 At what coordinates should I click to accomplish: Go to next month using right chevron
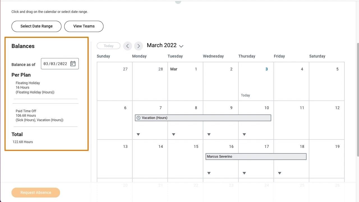[x=139, y=46]
